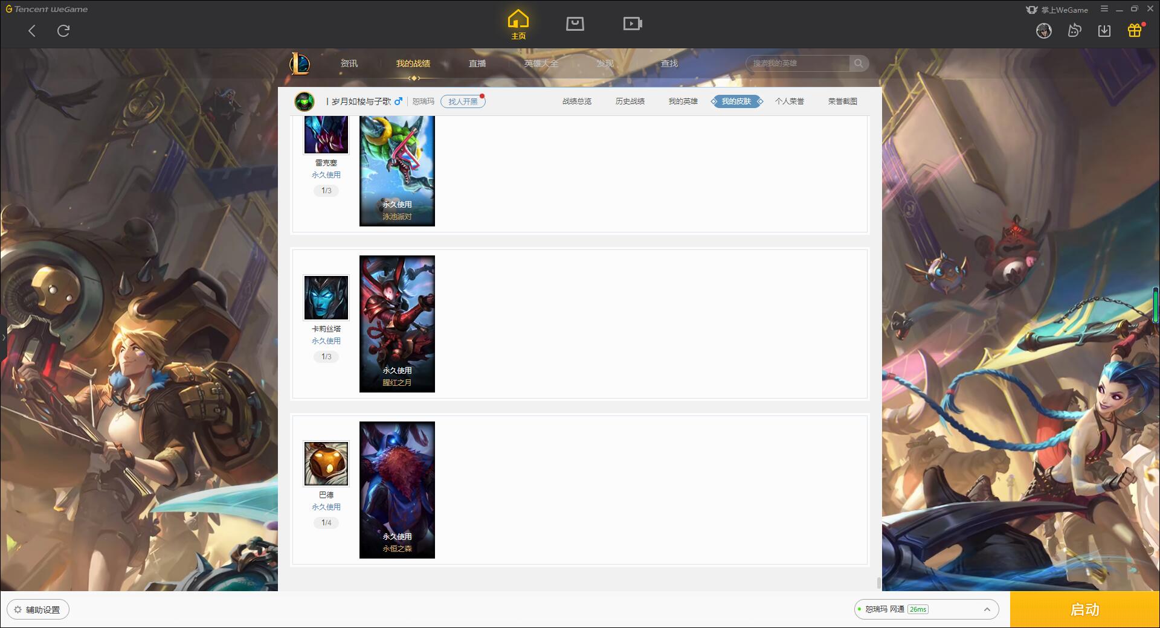Click the 巴德 champion name
Image resolution: width=1160 pixels, height=628 pixels.
pos(326,495)
